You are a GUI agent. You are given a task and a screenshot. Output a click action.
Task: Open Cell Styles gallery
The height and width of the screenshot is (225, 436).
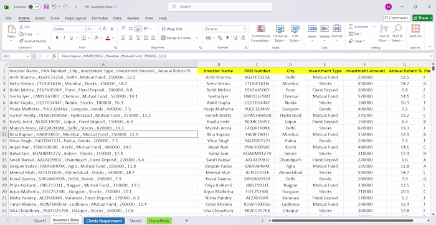pos(295,34)
